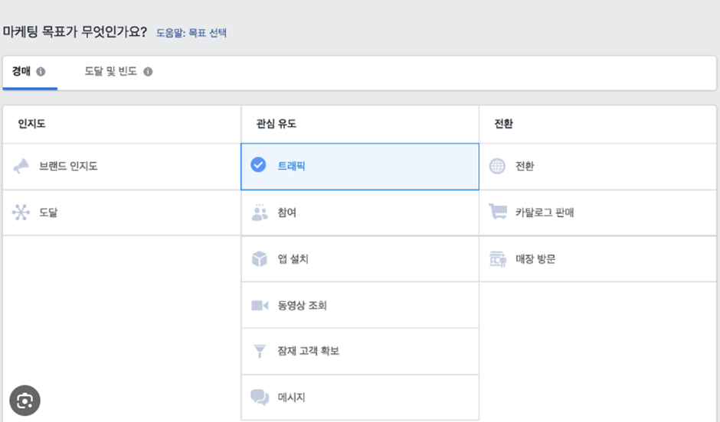Image resolution: width=720 pixels, height=422 pixels.
Task: Show info tooltip next to 도달 및 빈도
Action: click(x=148, y=71)
